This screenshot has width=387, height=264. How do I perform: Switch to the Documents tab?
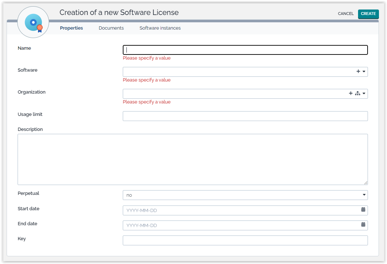tap(111, 28)
